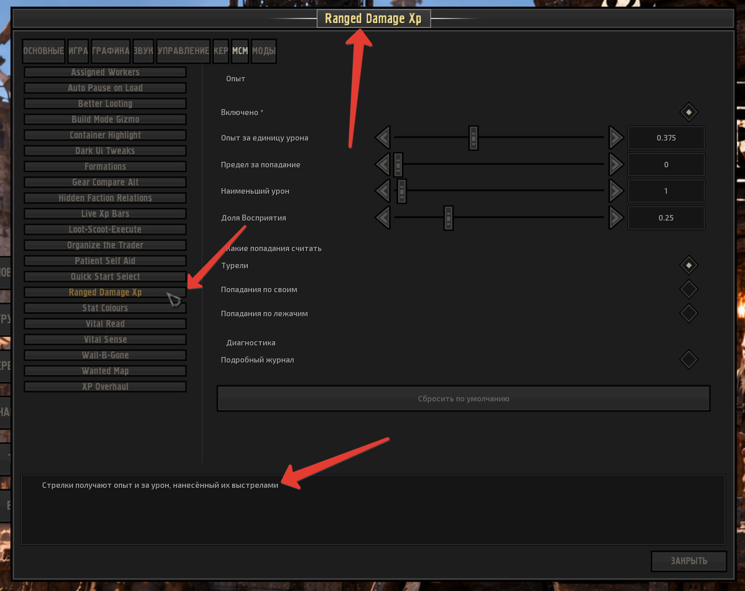
Task: Toggle the Включено diamond checkbox
Action: (689, 112)
